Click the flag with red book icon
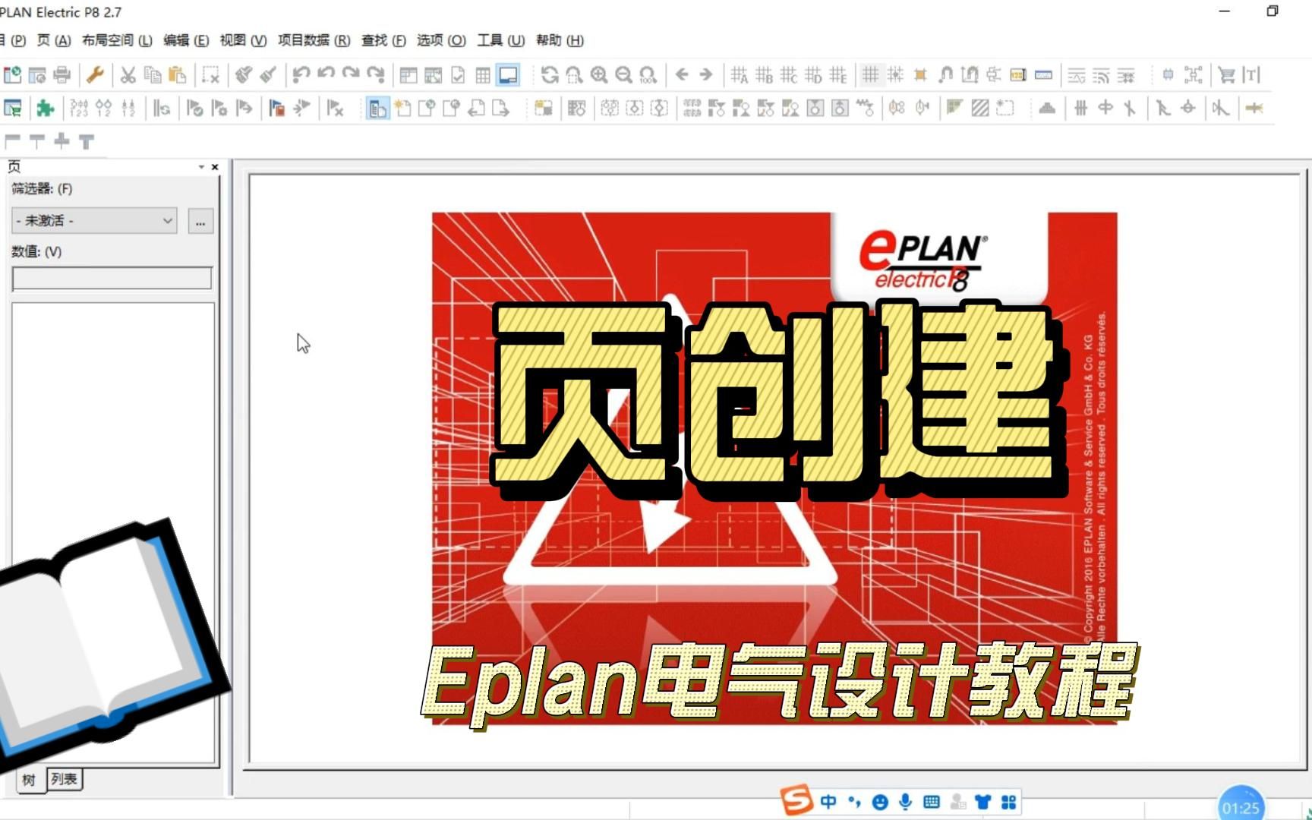 click(x=276, y=108)
